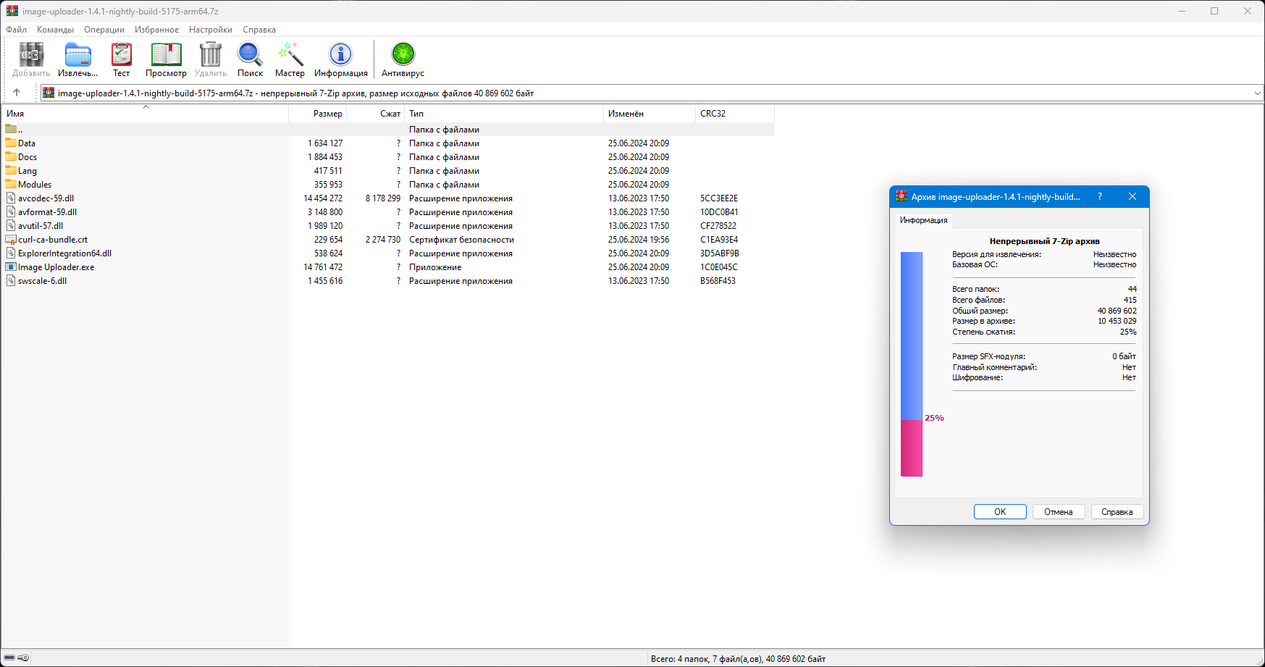Select the Data folder icon
Screen dimensions: 1265x667
(x=11, y=143)
